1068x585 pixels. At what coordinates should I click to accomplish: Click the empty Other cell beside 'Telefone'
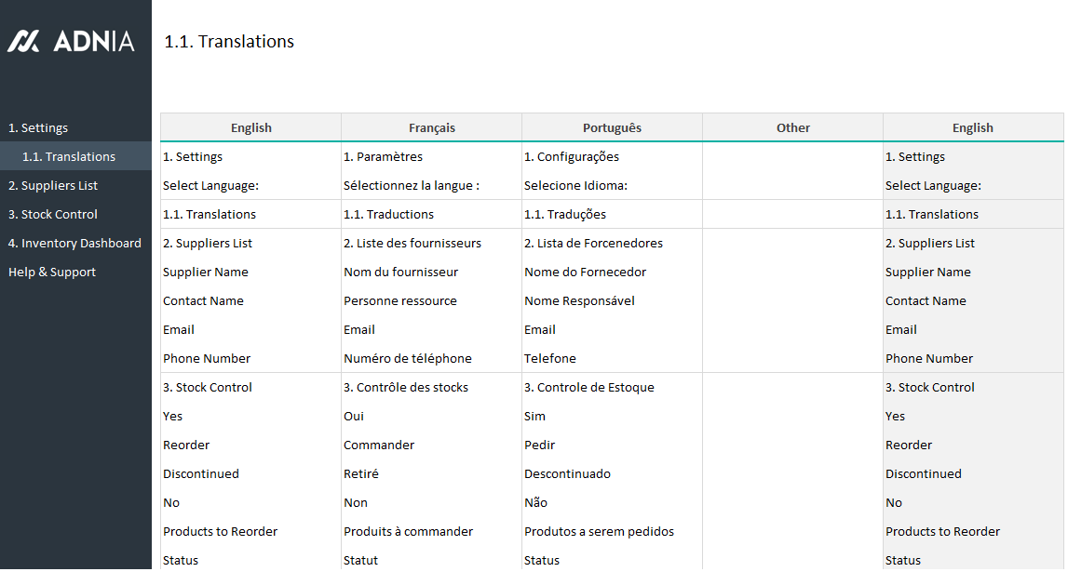tap(792, 359)
